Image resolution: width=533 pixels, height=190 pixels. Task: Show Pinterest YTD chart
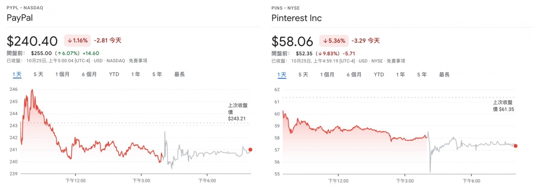[x=379, y=74]
